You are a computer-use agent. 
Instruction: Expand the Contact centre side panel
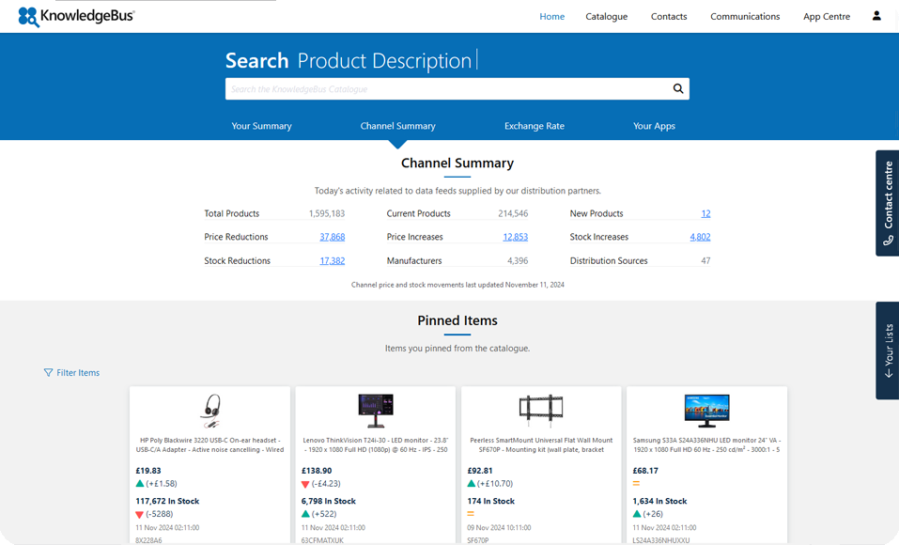point(887,203)
